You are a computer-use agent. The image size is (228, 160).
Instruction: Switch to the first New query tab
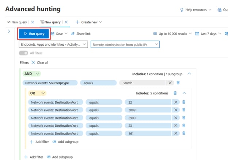[17, 22]
